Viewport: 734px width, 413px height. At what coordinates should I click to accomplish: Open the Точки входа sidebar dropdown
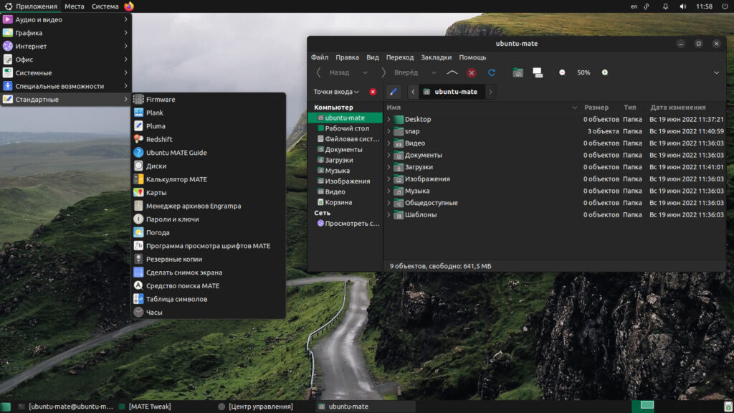tap(336, 92)
